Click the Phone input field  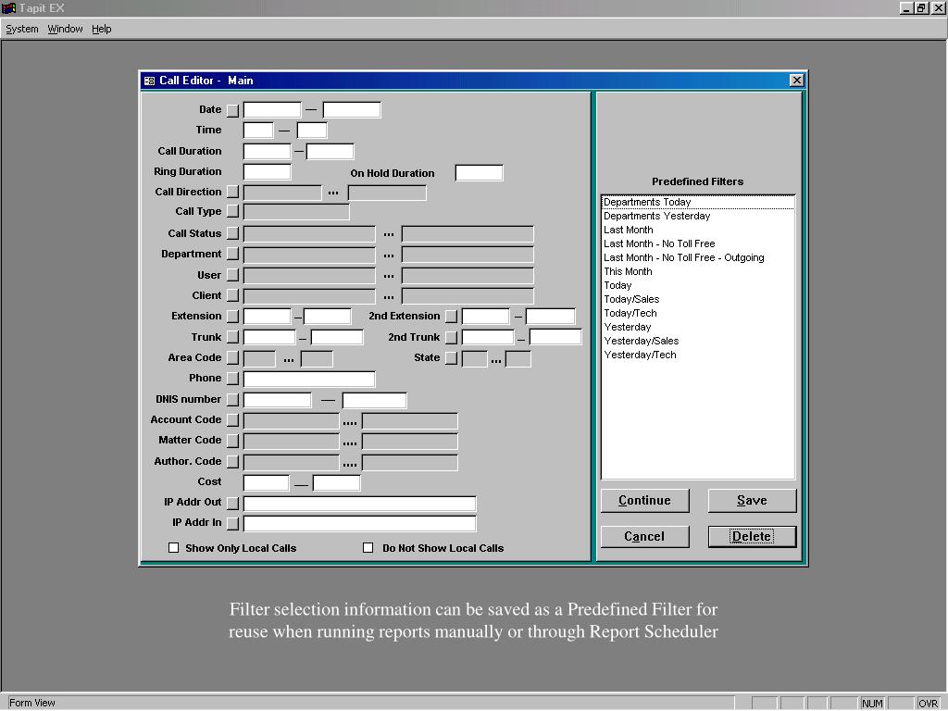click(x=309, y=379)
